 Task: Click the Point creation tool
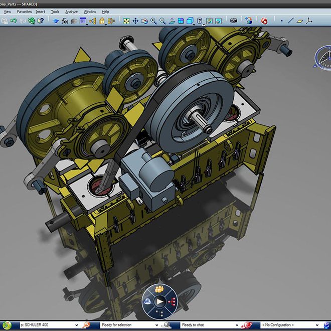pyautogui.click(x=281, y=21)
